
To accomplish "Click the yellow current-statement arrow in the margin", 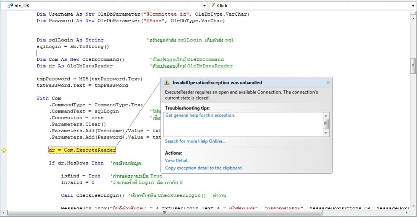I will tap(4, 150).
